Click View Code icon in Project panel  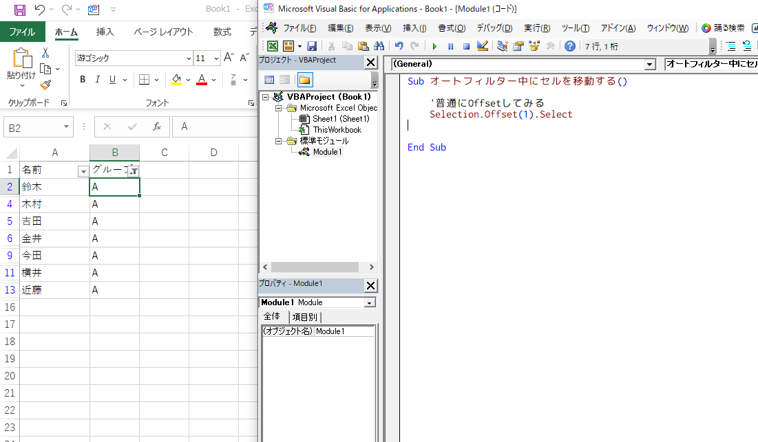pos(269,80)
